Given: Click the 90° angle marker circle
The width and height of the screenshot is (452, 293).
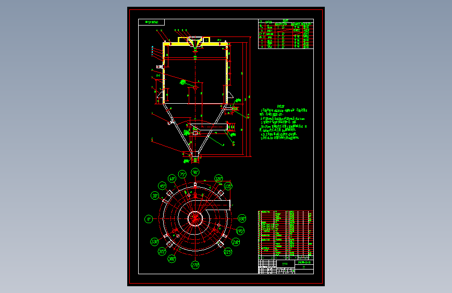Looking at the screenshot, I should (x=196, y=172).
